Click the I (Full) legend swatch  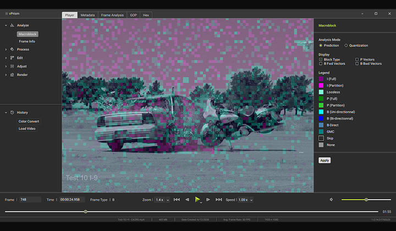(321, 79)
